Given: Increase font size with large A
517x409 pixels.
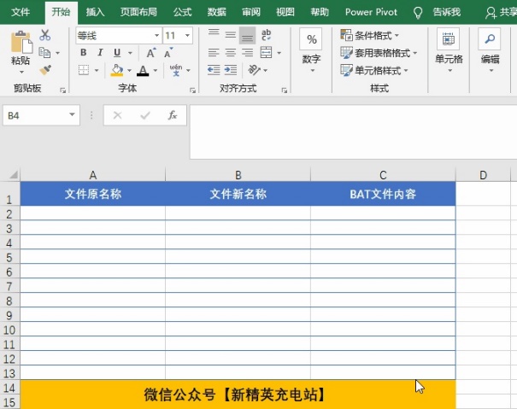Looking at the screenshot, I should pyautogui.click(x=151, y=53).
